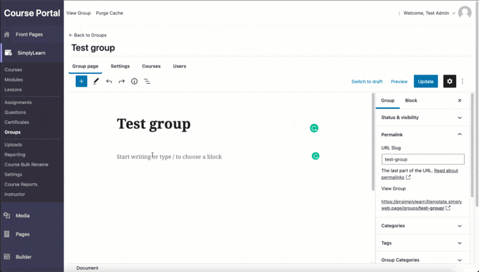Open Certificates in the left sidebar

(x=17, y=122)
